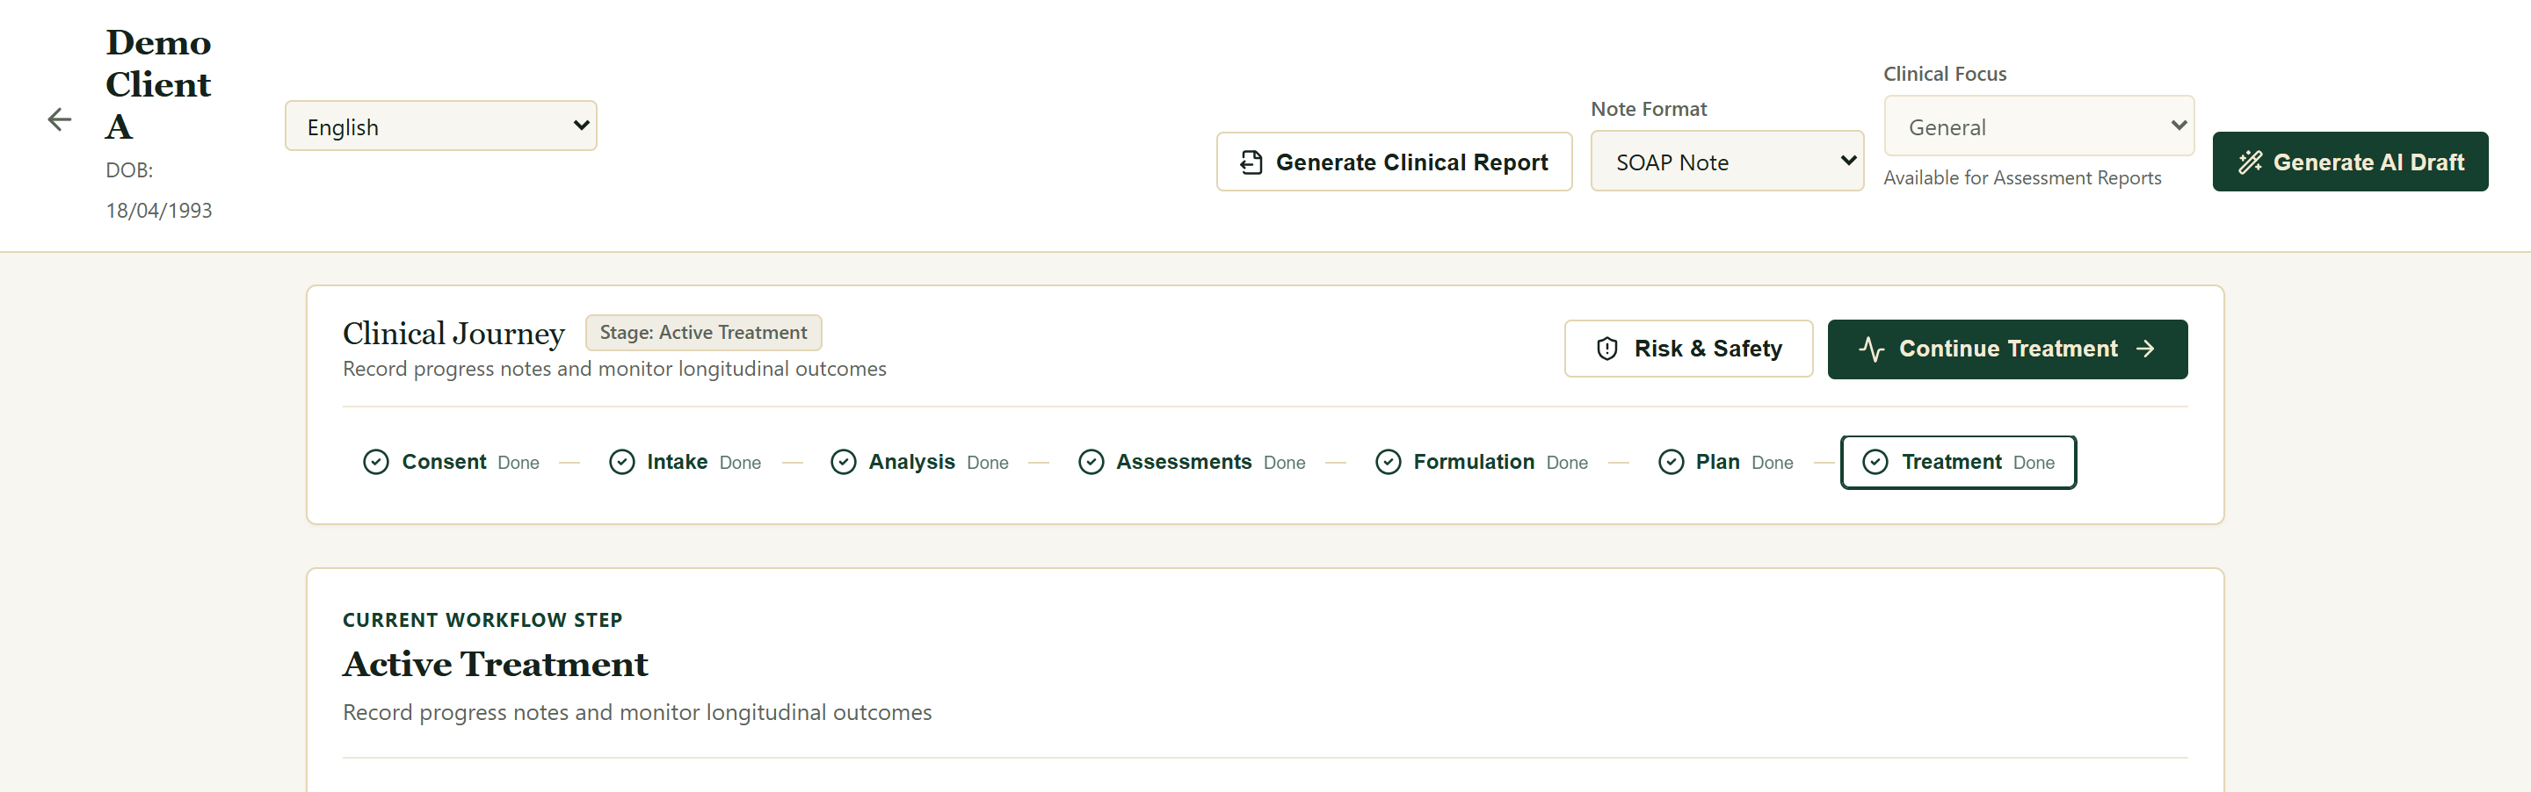Image resolution: width=2531 pixels, height=792 pixels.
Task: Select the Analysis journey step
Action: 919,462
